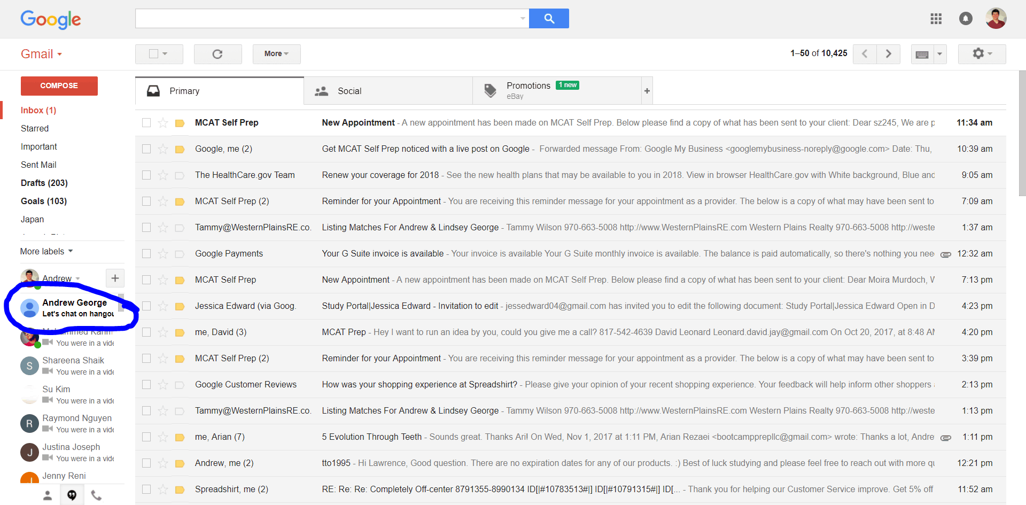Open Raymond Nguyen hangout avatar

pos(29,423)
